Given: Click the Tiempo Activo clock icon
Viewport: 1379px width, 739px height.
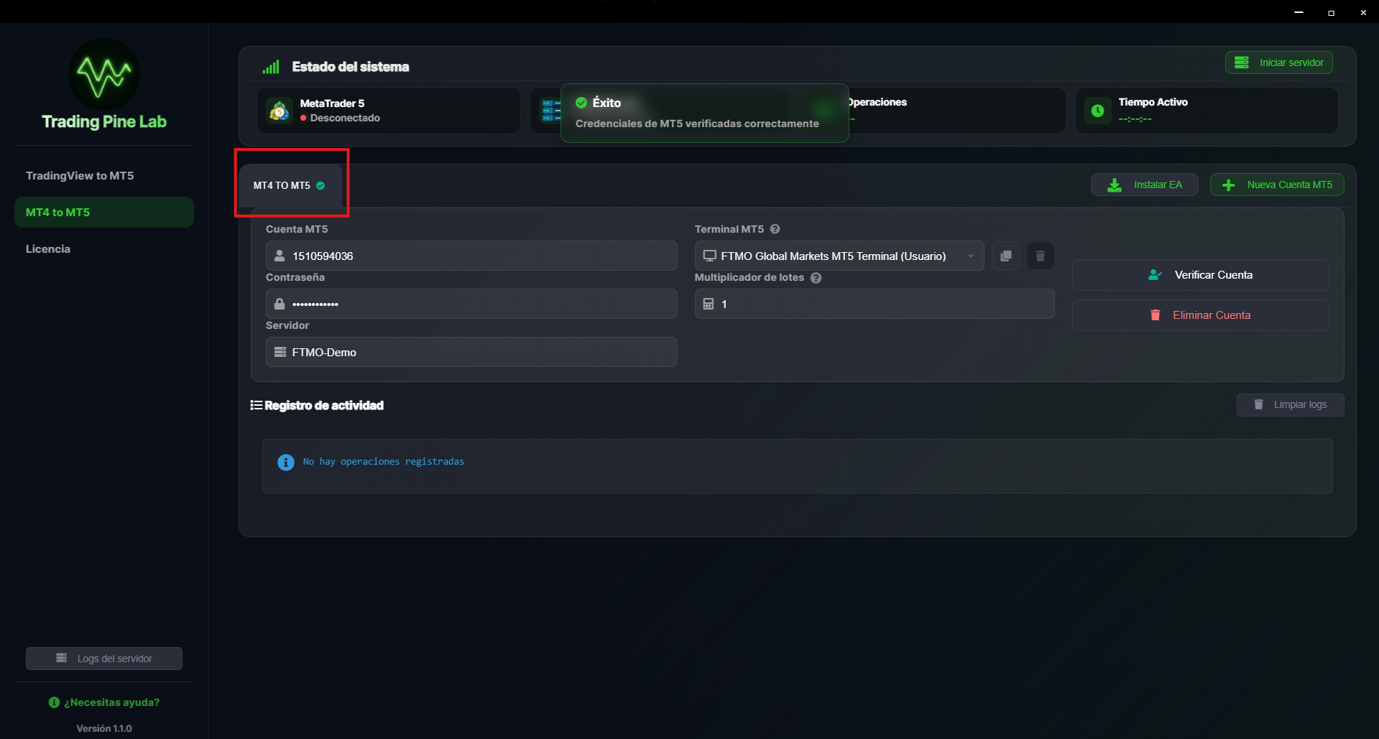Looking at the screenshot, I should click(x=1097, y=111).
